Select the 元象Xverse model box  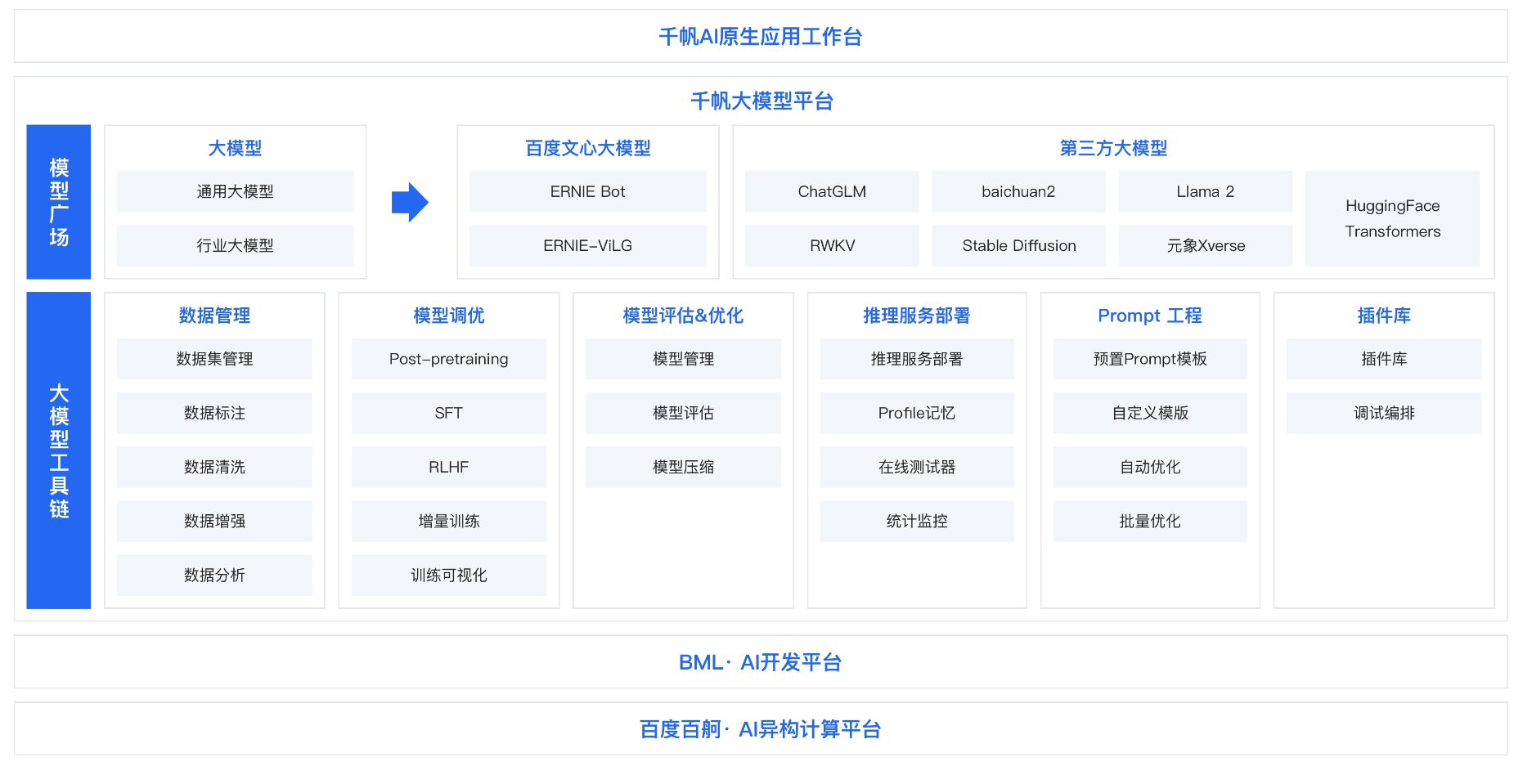coord(1206,245)
